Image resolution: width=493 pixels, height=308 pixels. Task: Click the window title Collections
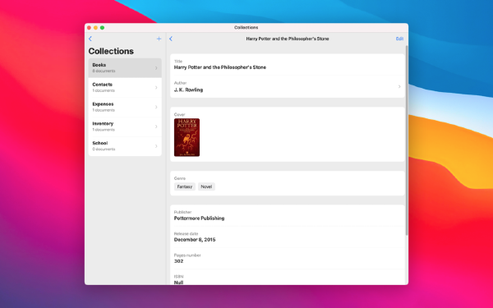tap(246, 28)
